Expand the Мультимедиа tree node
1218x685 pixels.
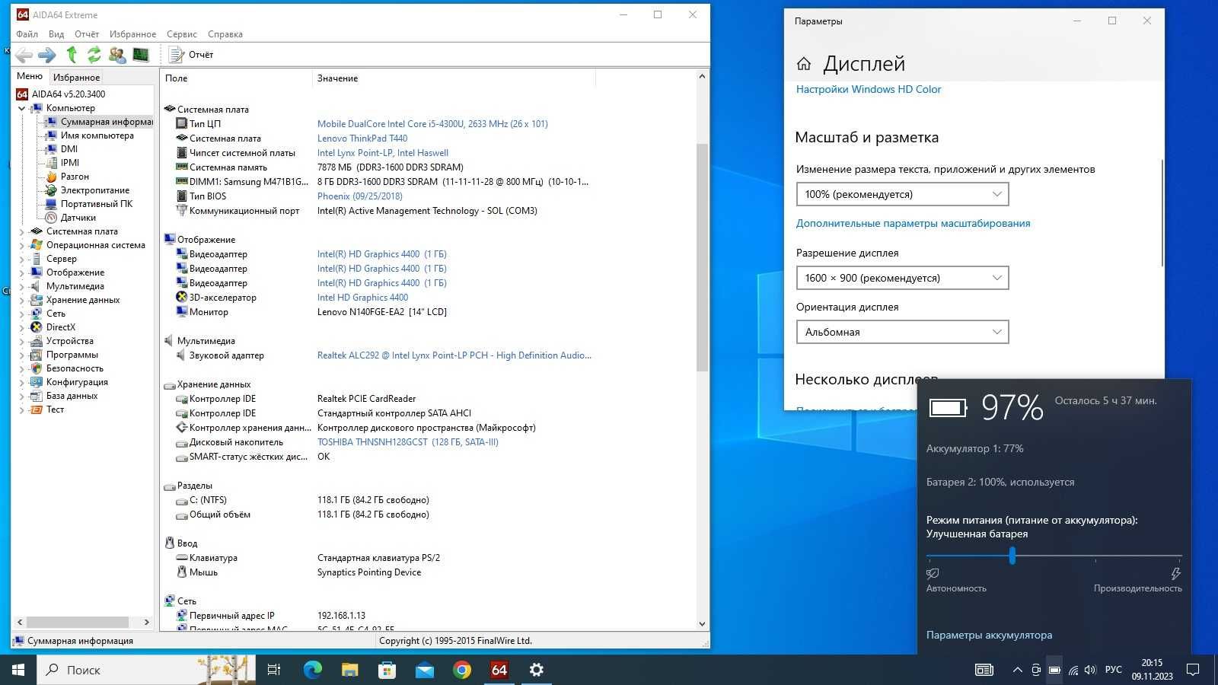pos(21,286)
